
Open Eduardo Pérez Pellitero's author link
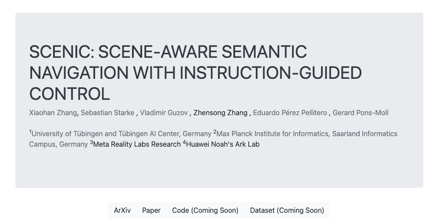(290, 113)
